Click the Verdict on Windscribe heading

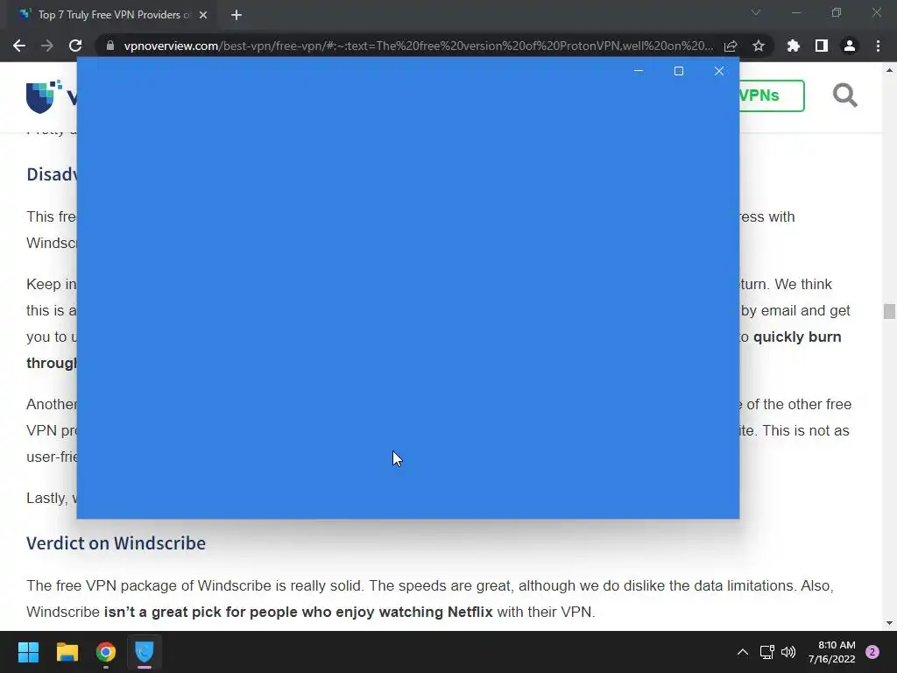(117, 542)
